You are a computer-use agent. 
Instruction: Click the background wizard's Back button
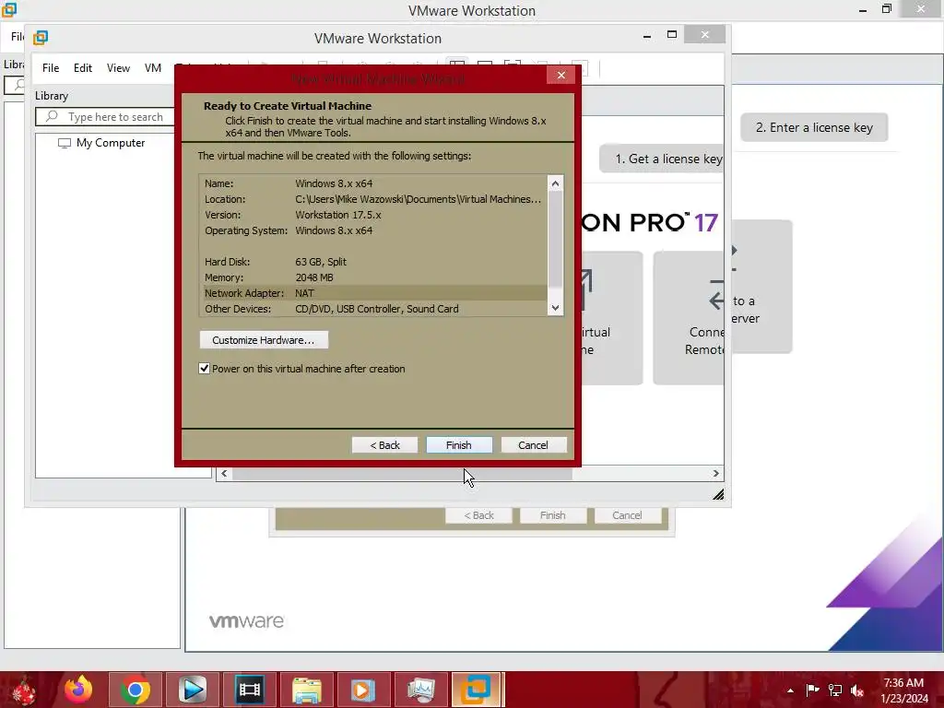pyautogui.click(x=478, y=515)
